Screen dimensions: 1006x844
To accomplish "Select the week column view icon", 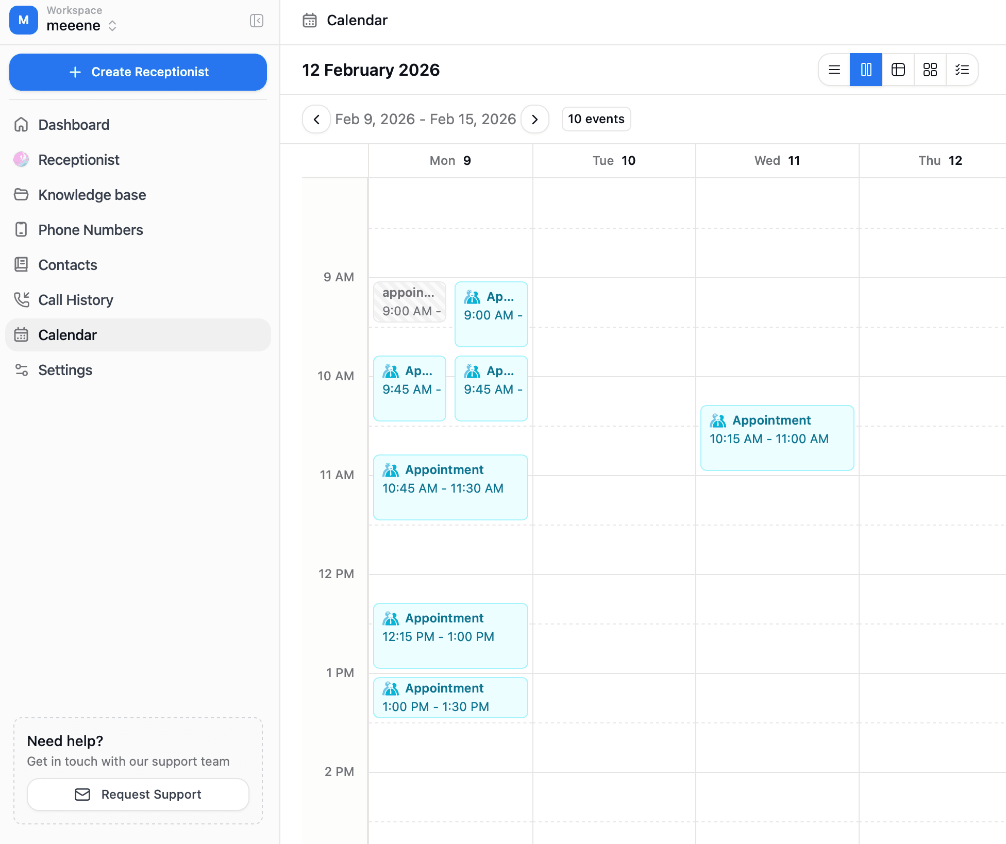I will click(x=866, y=70).
